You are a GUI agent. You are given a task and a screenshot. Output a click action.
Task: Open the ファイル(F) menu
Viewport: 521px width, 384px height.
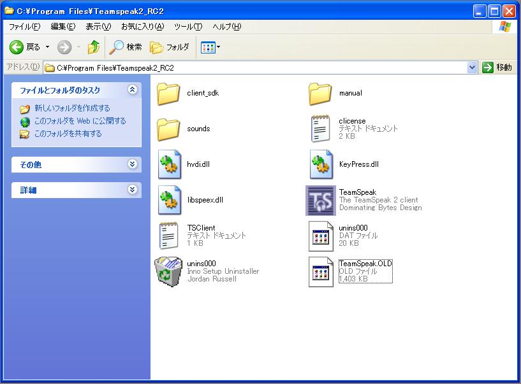point(25,27)
